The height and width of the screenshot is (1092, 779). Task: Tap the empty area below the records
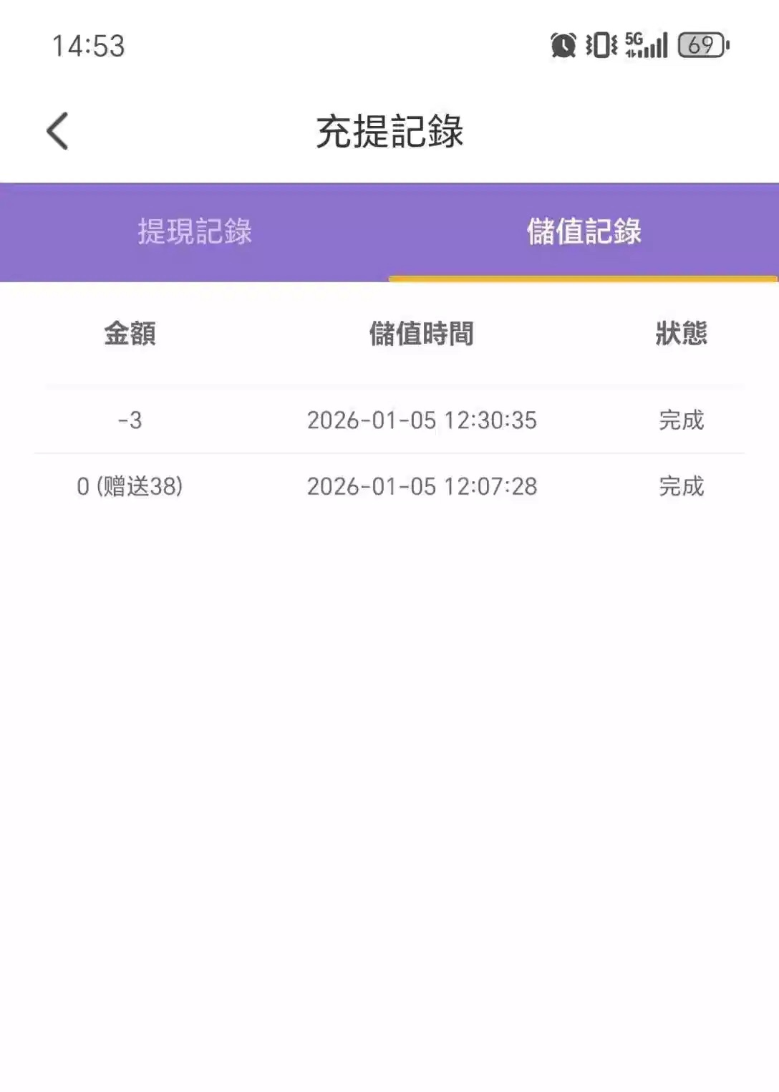point(389,788)
